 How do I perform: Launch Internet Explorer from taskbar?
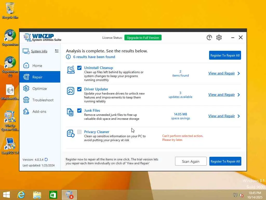coord(21,195)
